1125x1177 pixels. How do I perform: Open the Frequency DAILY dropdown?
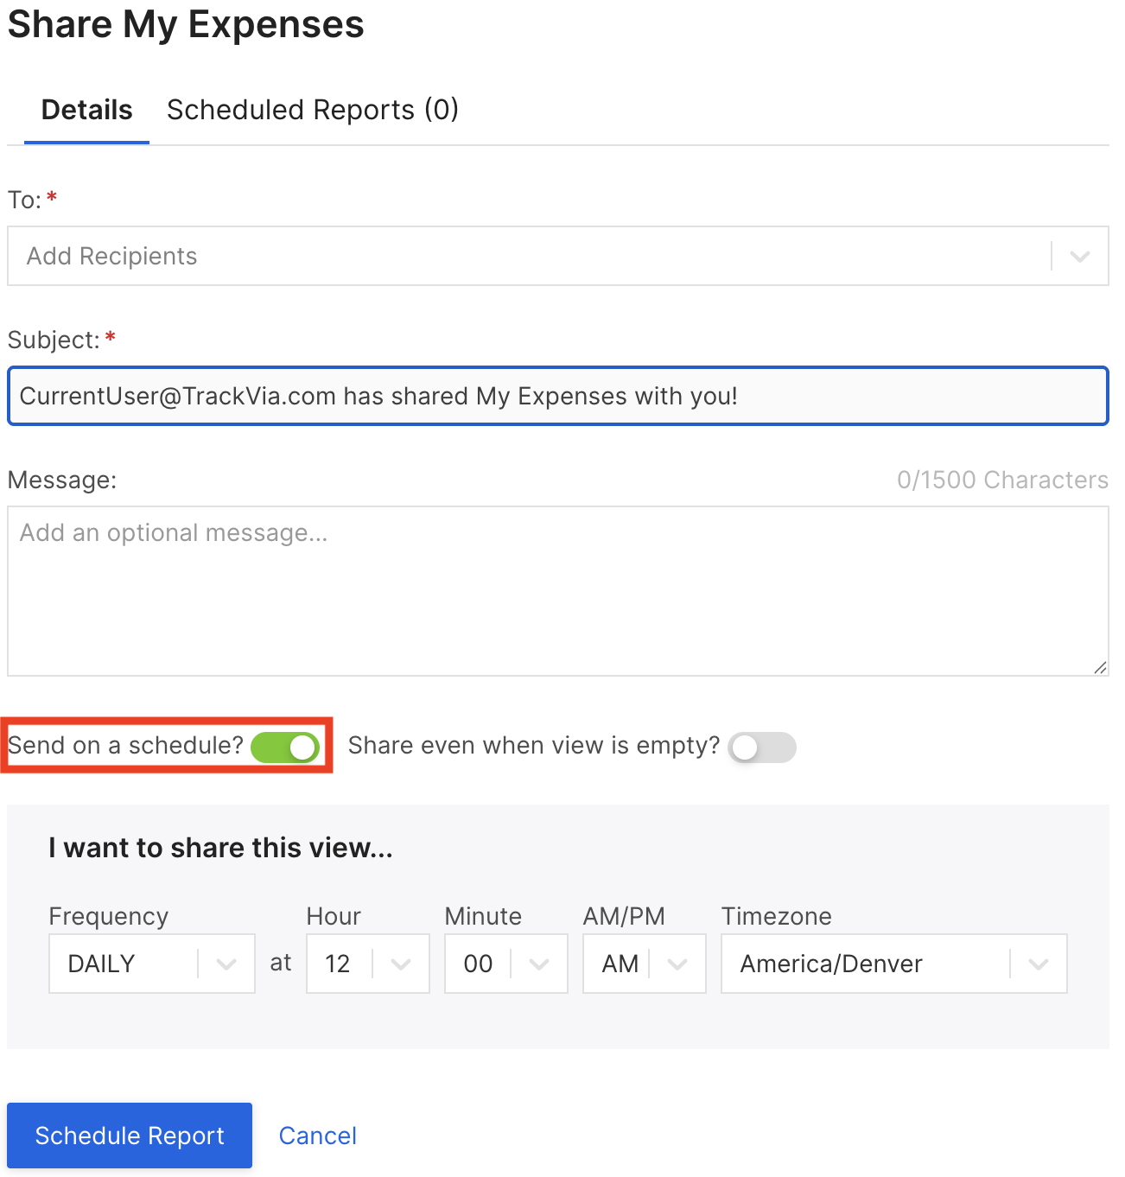(152, 964)
